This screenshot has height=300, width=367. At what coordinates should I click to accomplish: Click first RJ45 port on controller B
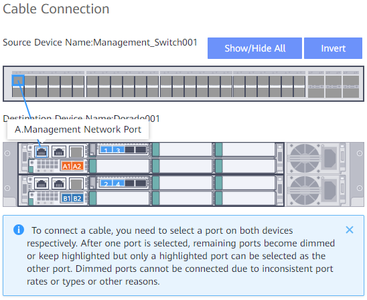(42, 183)
